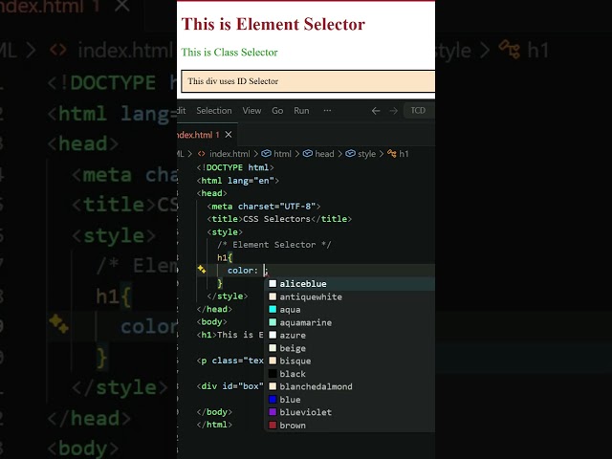Choose antiquewhite from autocomplete list
The image size is (612, 459).
coord(350,296)
